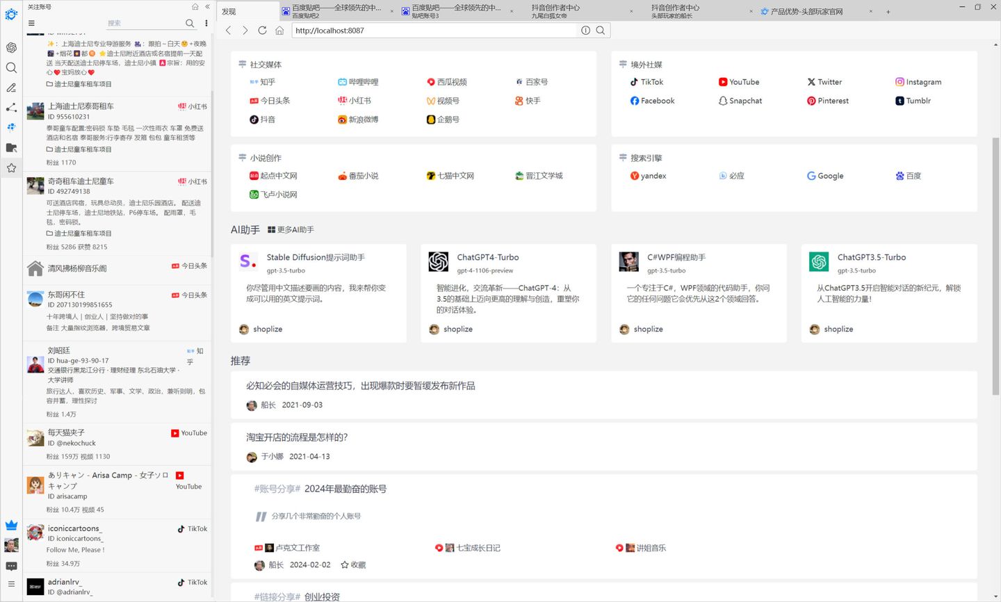Open the chat message bubble icon in sidebar
The image size is (1001, 602).
11,567
